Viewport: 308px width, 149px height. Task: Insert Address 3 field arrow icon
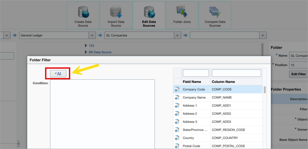coord(177,122)
